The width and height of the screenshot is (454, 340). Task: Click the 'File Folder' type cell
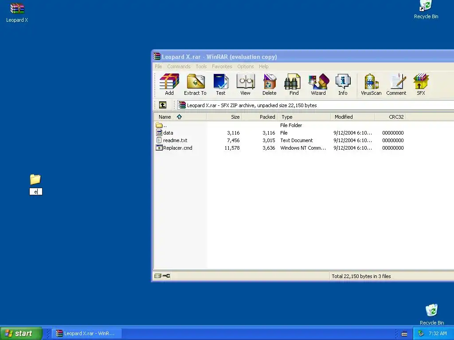[291, 125]
